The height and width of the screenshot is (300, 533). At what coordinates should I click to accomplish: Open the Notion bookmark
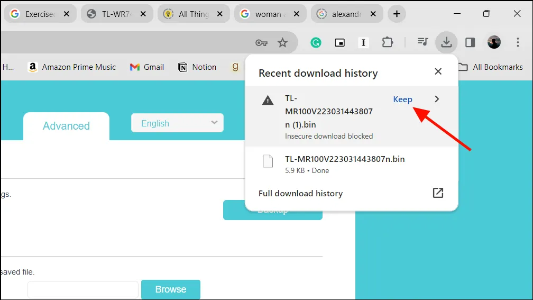click(197, 67)
